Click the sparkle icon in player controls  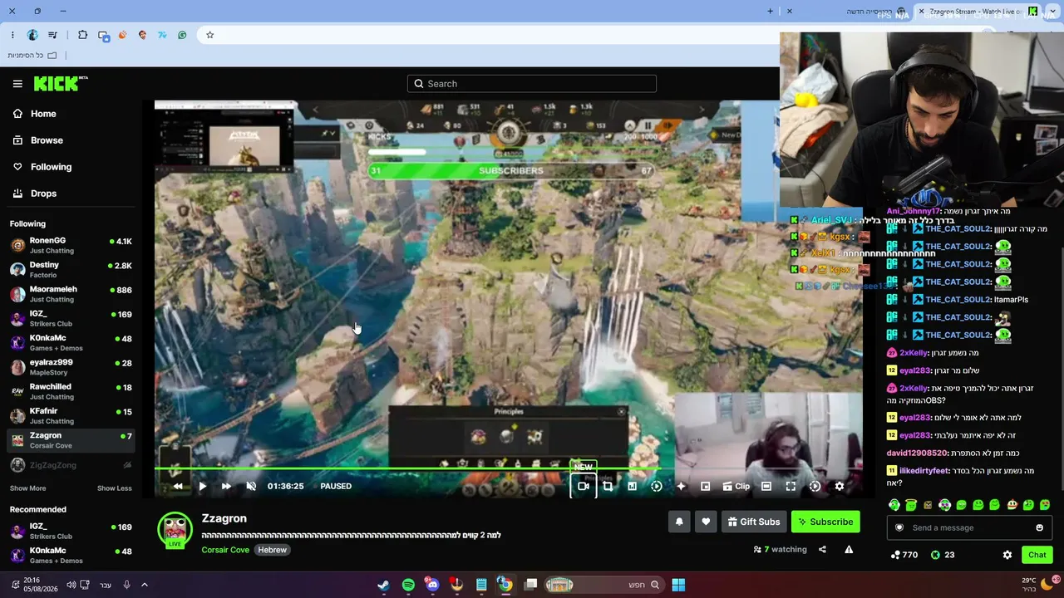(x=681, y=486)
